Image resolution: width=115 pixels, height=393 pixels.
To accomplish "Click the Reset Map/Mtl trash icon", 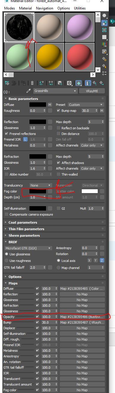I will pyautogui.click(x=32, y=83).
